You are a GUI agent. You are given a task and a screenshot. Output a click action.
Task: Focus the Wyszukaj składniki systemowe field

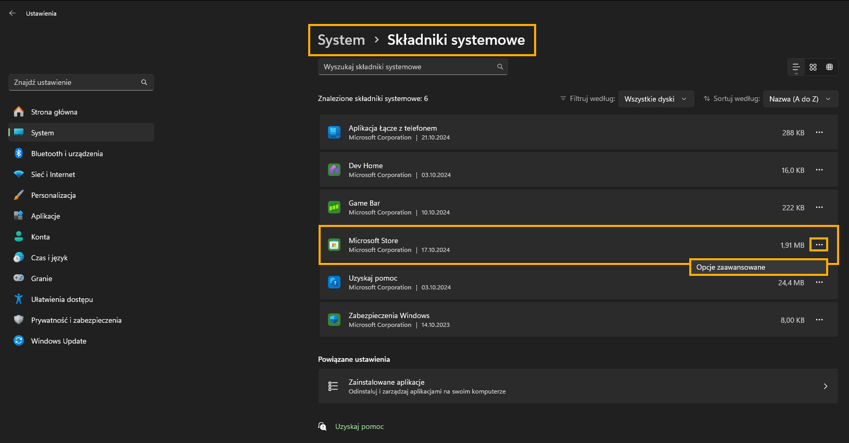[413, 67]
